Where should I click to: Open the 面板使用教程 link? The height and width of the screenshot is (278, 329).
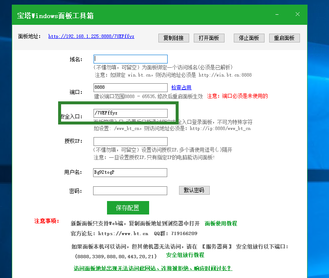221,223
